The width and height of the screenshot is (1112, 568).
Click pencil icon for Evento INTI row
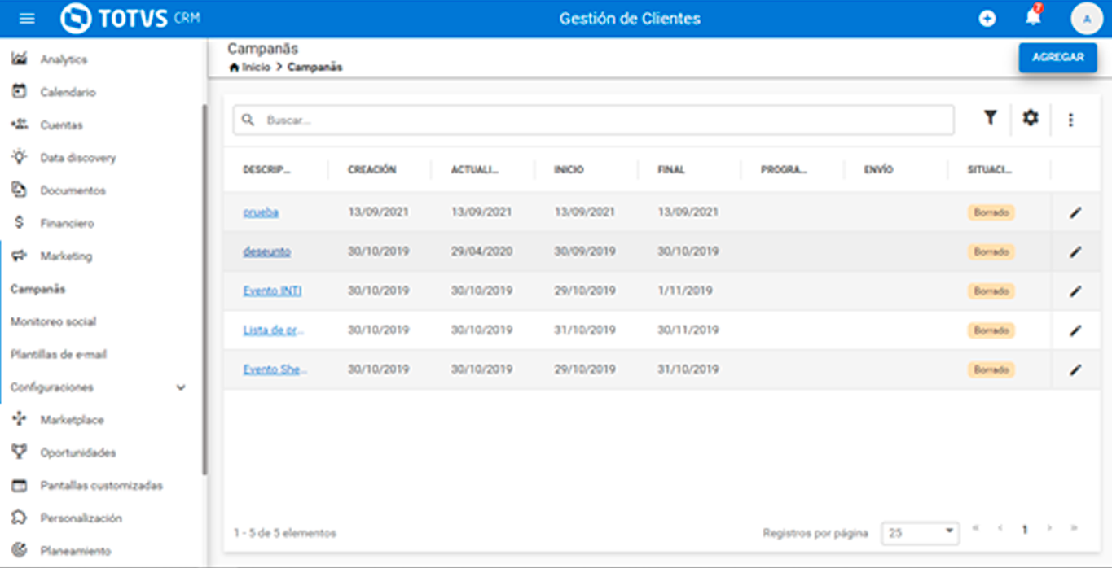click(1075, 291)
